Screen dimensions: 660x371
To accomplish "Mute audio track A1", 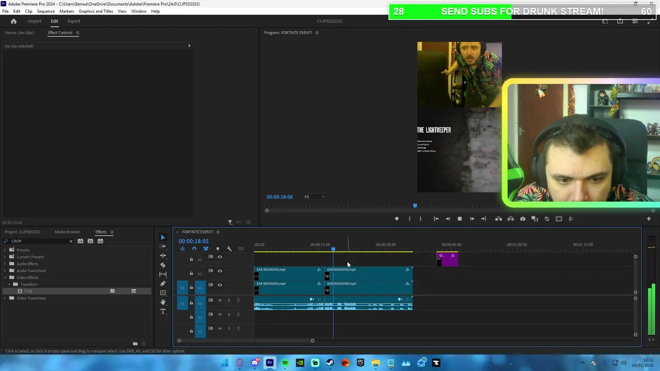I will point(220,300).
